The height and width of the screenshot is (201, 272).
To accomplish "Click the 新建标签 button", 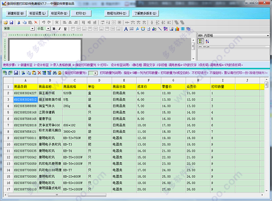I will [16, 13].
